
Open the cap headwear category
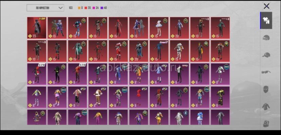click(266, 55)
